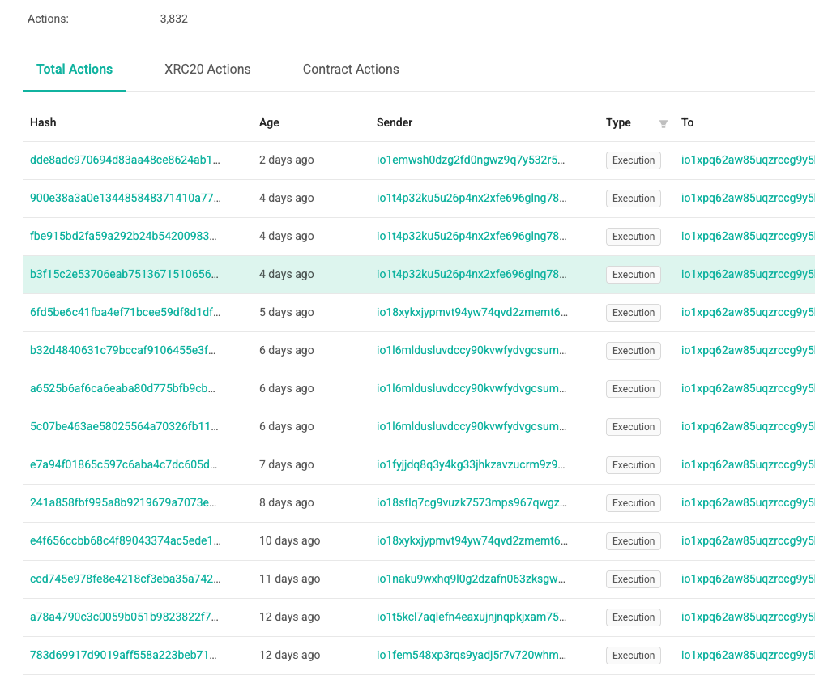This screenshot has height=675, width=815.
Task: View sender io18xykxjypmvt94yw74qvd2zmemt6 address
Action: click(472, 312)
